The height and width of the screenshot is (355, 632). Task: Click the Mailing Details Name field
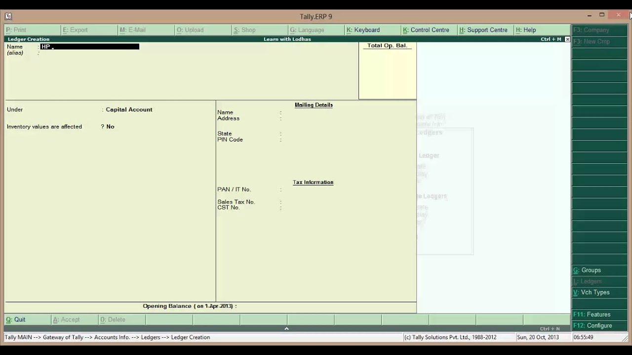[x=346, y=112]
